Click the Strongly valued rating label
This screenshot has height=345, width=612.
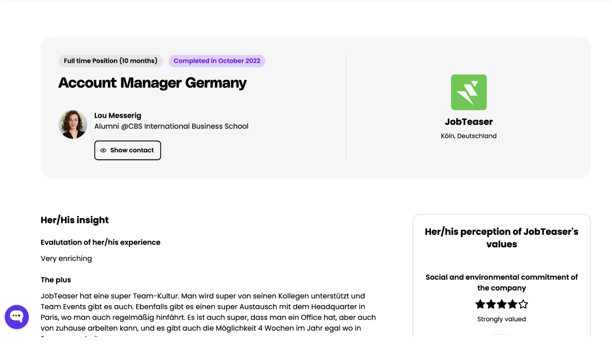tap(501, 319)
